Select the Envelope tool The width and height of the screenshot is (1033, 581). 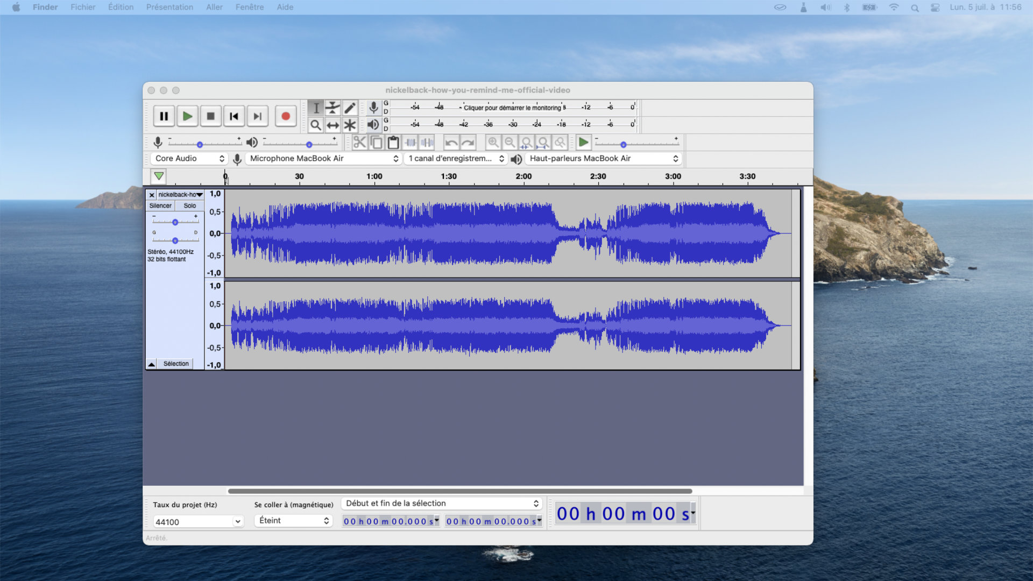tap(333, 108)
